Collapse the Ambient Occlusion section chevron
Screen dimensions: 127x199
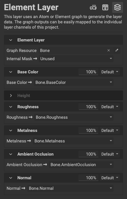click(11, 154)
